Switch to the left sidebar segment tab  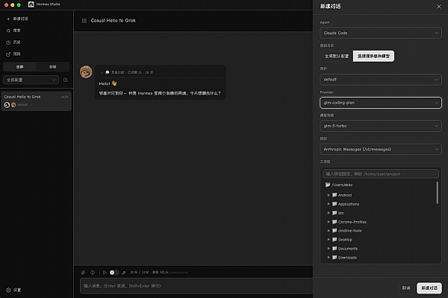(x=19, y=67)
